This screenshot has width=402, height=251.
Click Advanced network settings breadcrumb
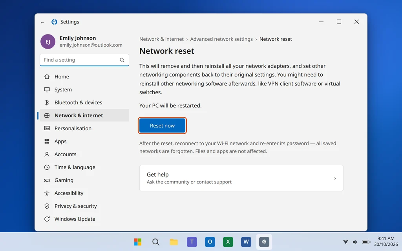point(221,39)
